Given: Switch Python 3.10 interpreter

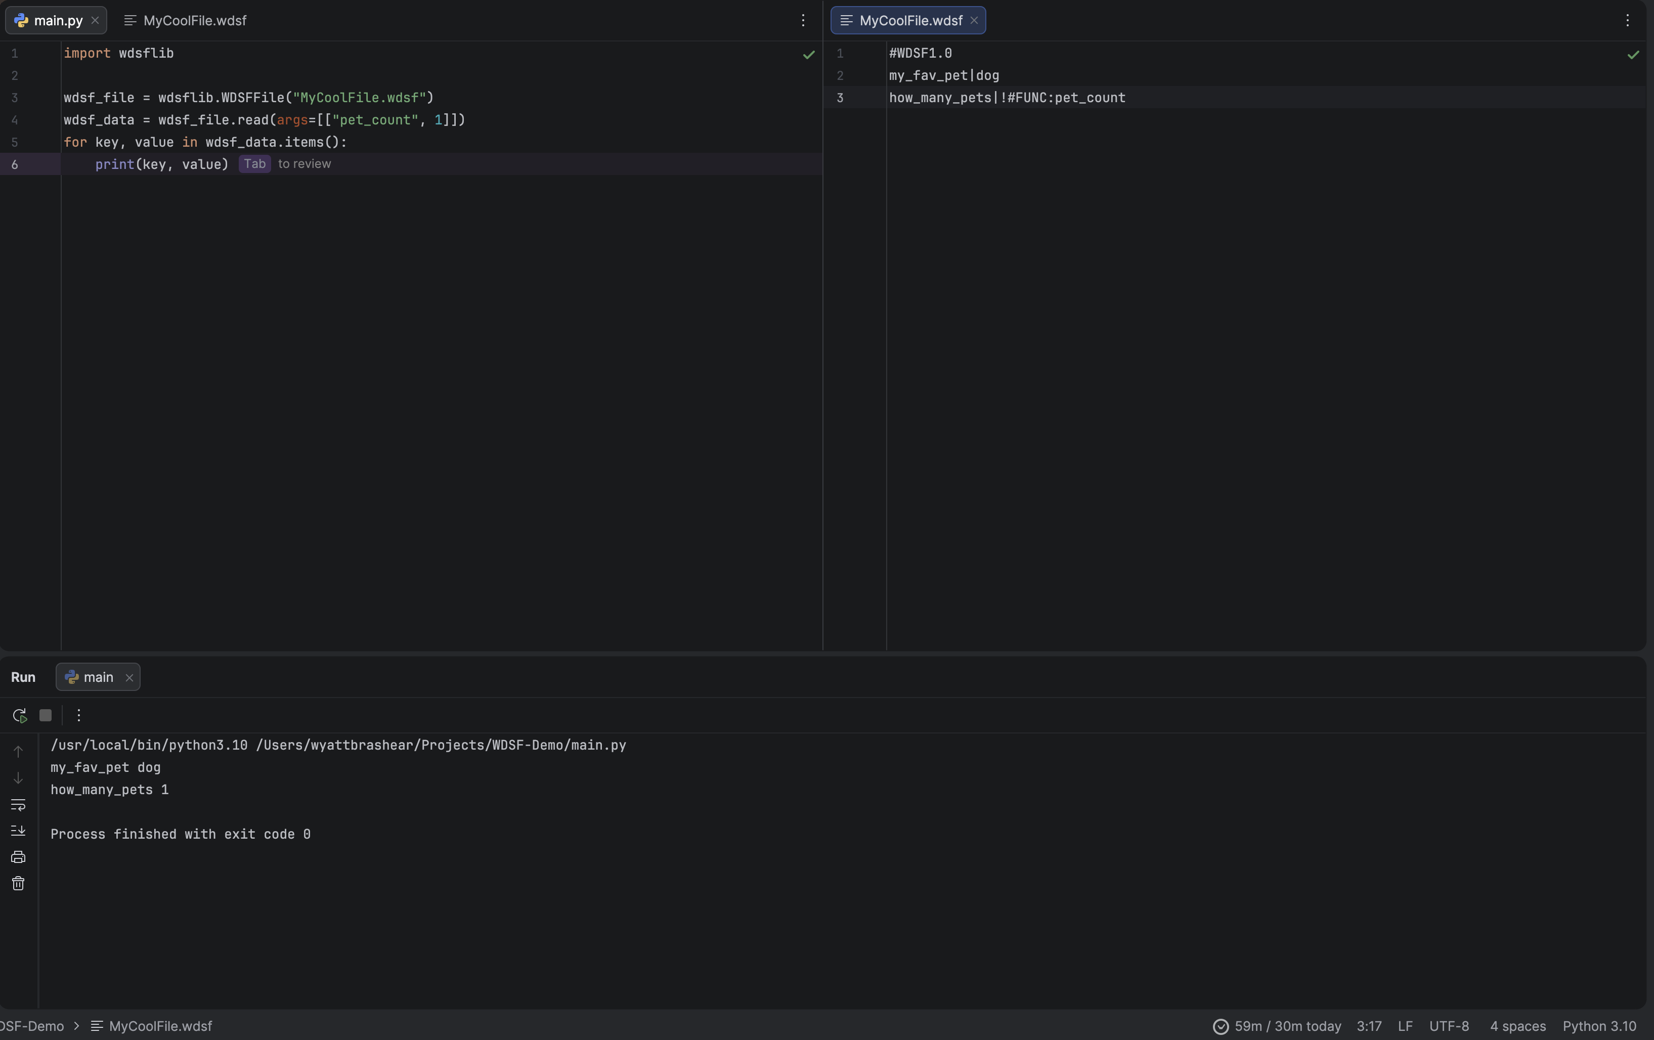Looking at the screenshot, I should tap(1599, 1026).
